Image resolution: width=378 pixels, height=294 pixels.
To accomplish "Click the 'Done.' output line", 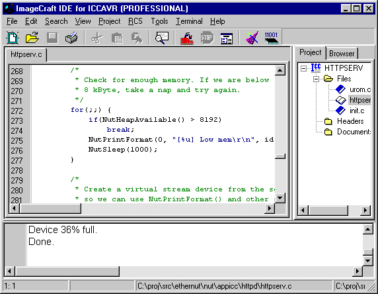I will pyautogui.click(x=41, y=242).
